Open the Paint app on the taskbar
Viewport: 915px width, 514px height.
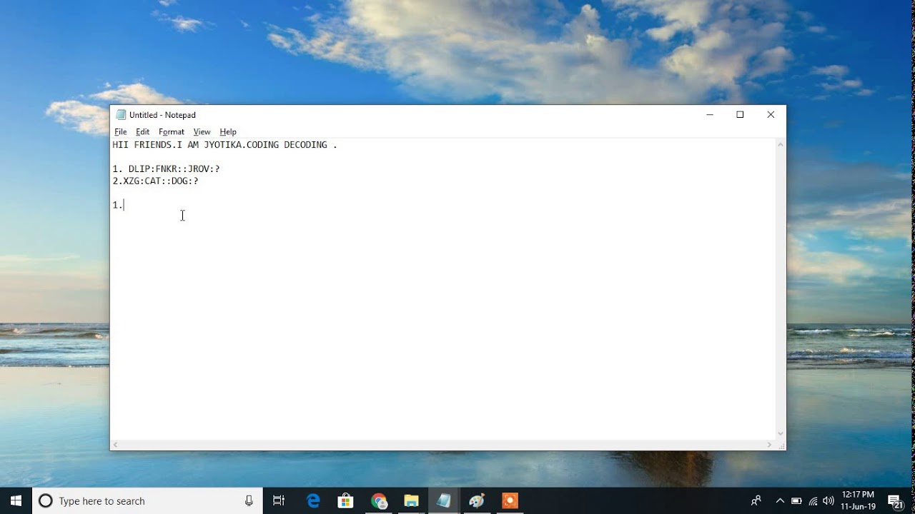477,501
